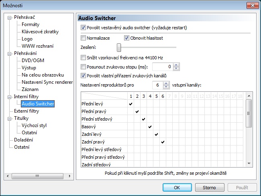This screenshot has height=196, width=261.
Task: Tick Posunout zvukovou stopu checkbox
Action: pyautogui.click(x=83, y=67)
